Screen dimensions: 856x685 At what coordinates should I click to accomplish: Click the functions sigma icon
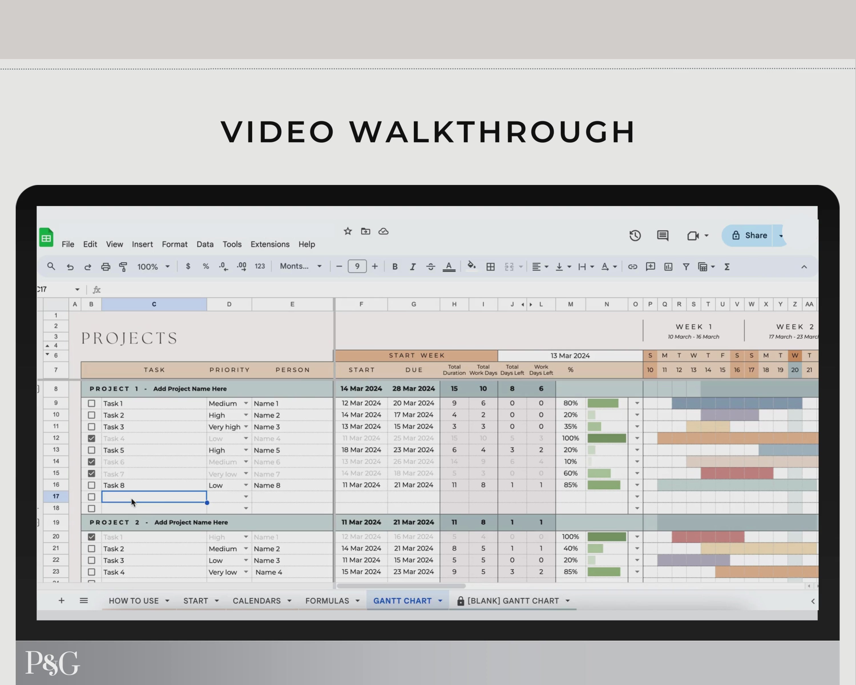[727, 267]
